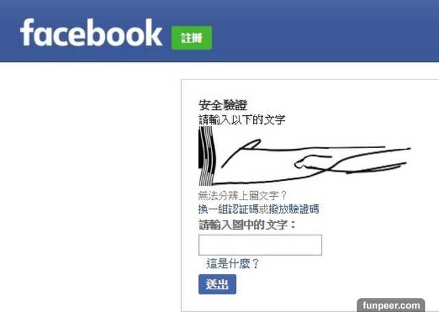Screen dimensions: 439x312
Task: Click the facebook logo in the header
Action: tap(91, 33)
